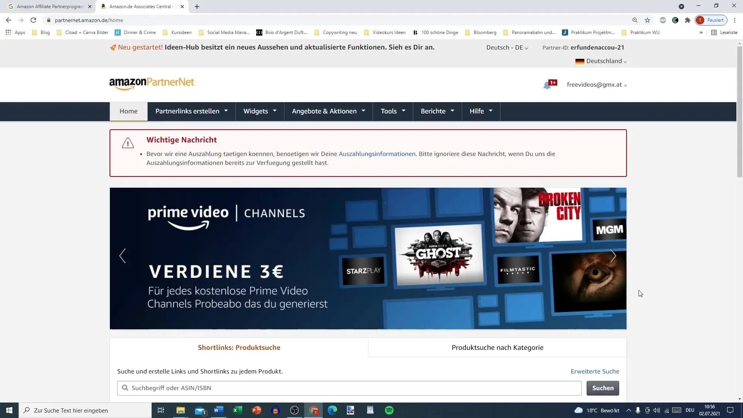Show next carousel banner arrow
Screen dimensions: 743x418
click(613, 256)
